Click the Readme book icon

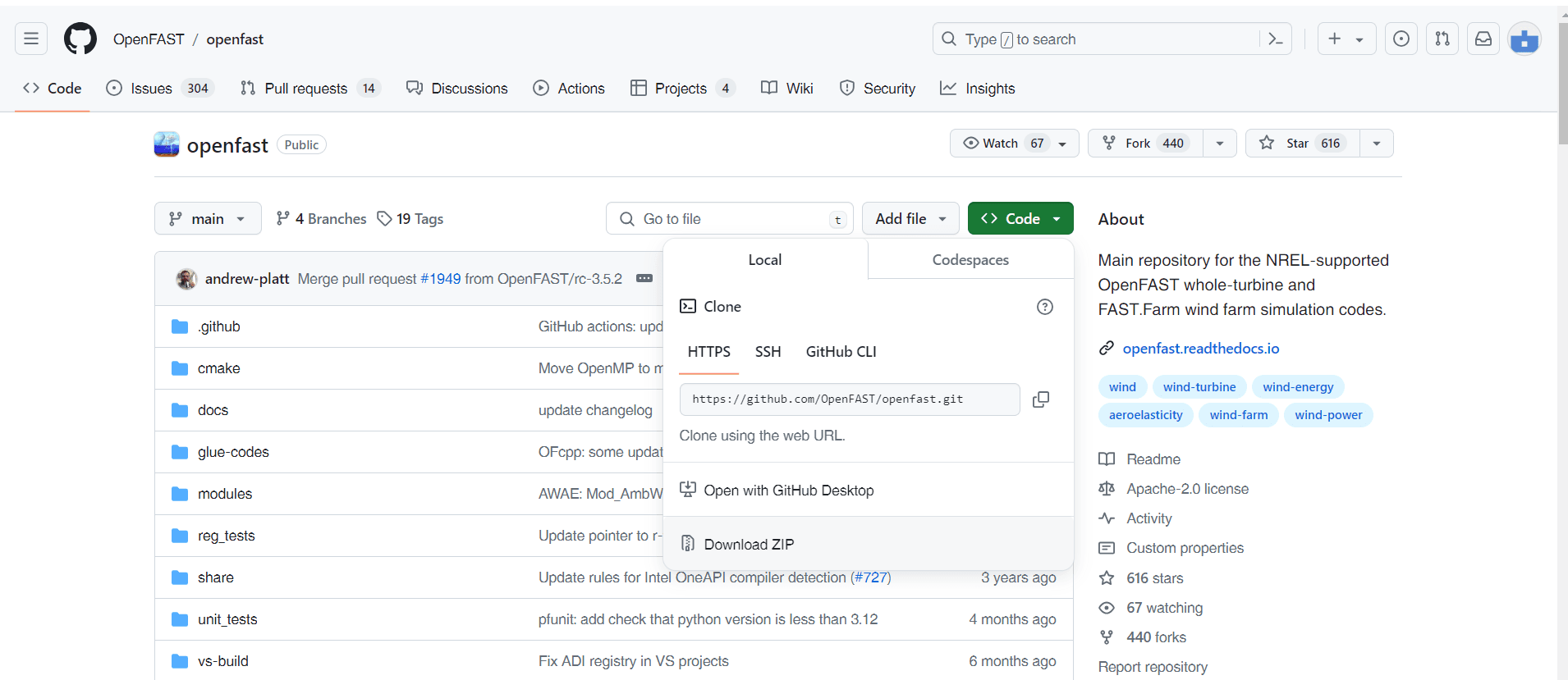point(1107,459)
